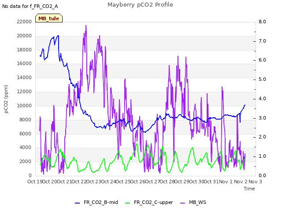Click the FR_CO2_C-upper legend entry
Viewport: 282px width, 211px height.
pos(149,203)
